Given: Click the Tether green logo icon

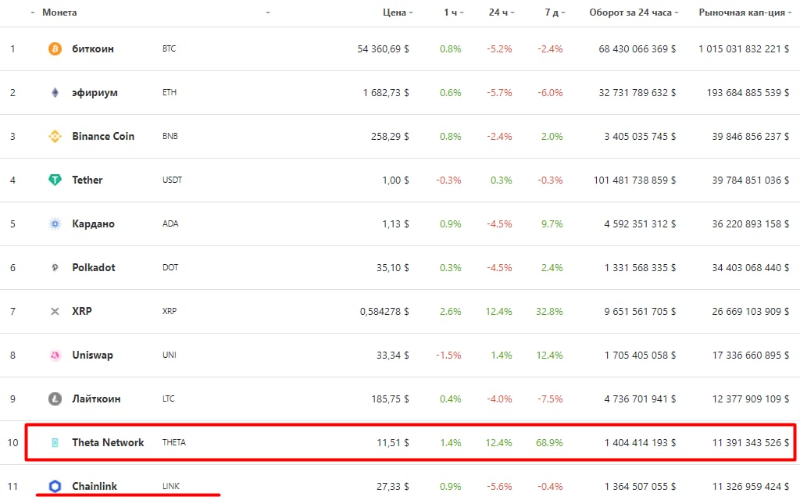Looking at the screenshot, I should coord(55,180).
